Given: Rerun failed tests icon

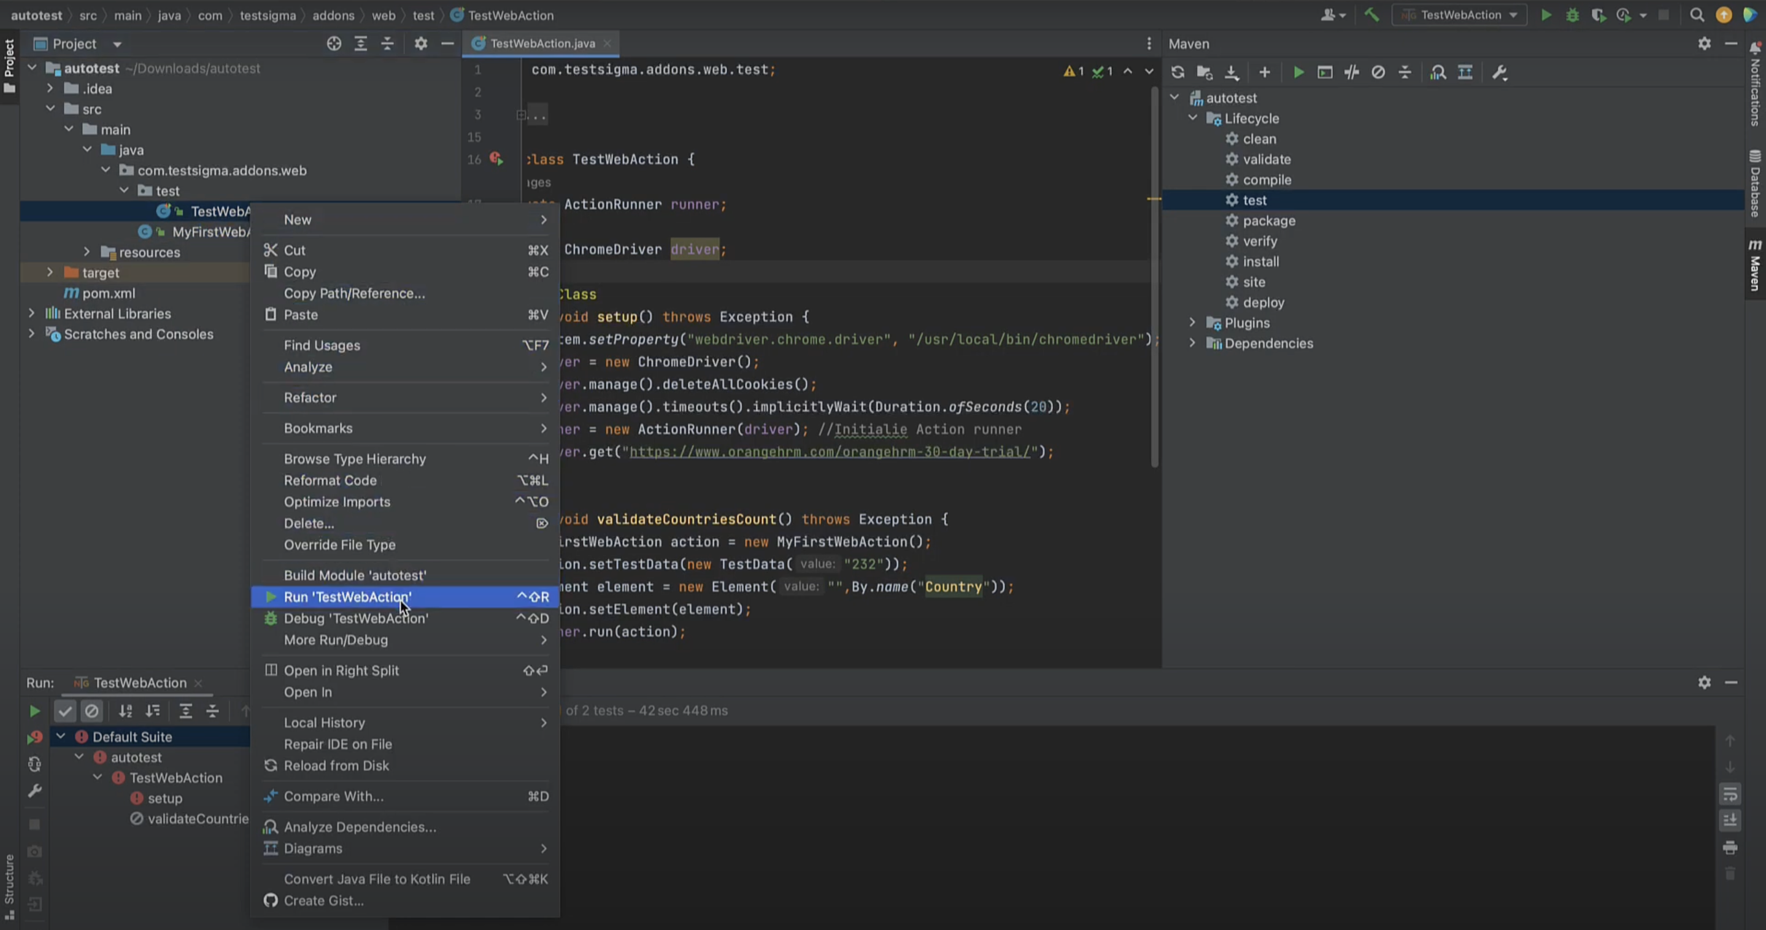Looking at the screenshot, I should [x=34, y=737].
